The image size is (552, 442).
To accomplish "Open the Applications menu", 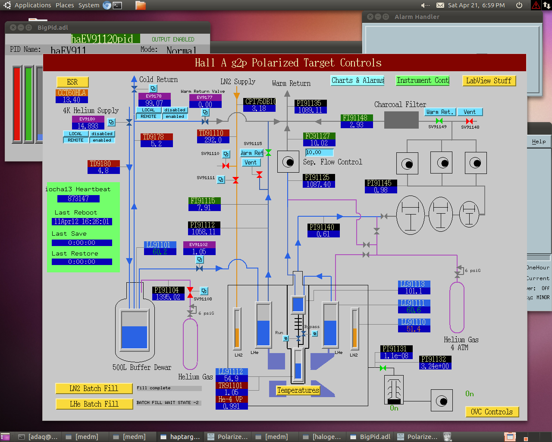I will pyautogui.click(x=33, y=5).
